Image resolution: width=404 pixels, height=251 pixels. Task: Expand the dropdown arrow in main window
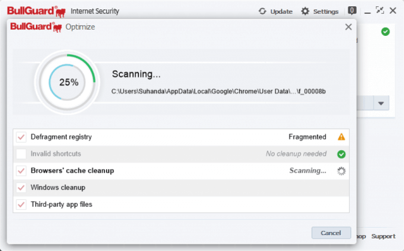pyautogui.click(x=381, y=103)
